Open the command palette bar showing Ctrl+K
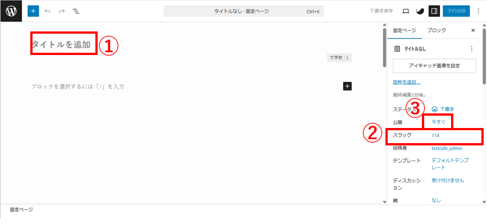 pos(244,11)
